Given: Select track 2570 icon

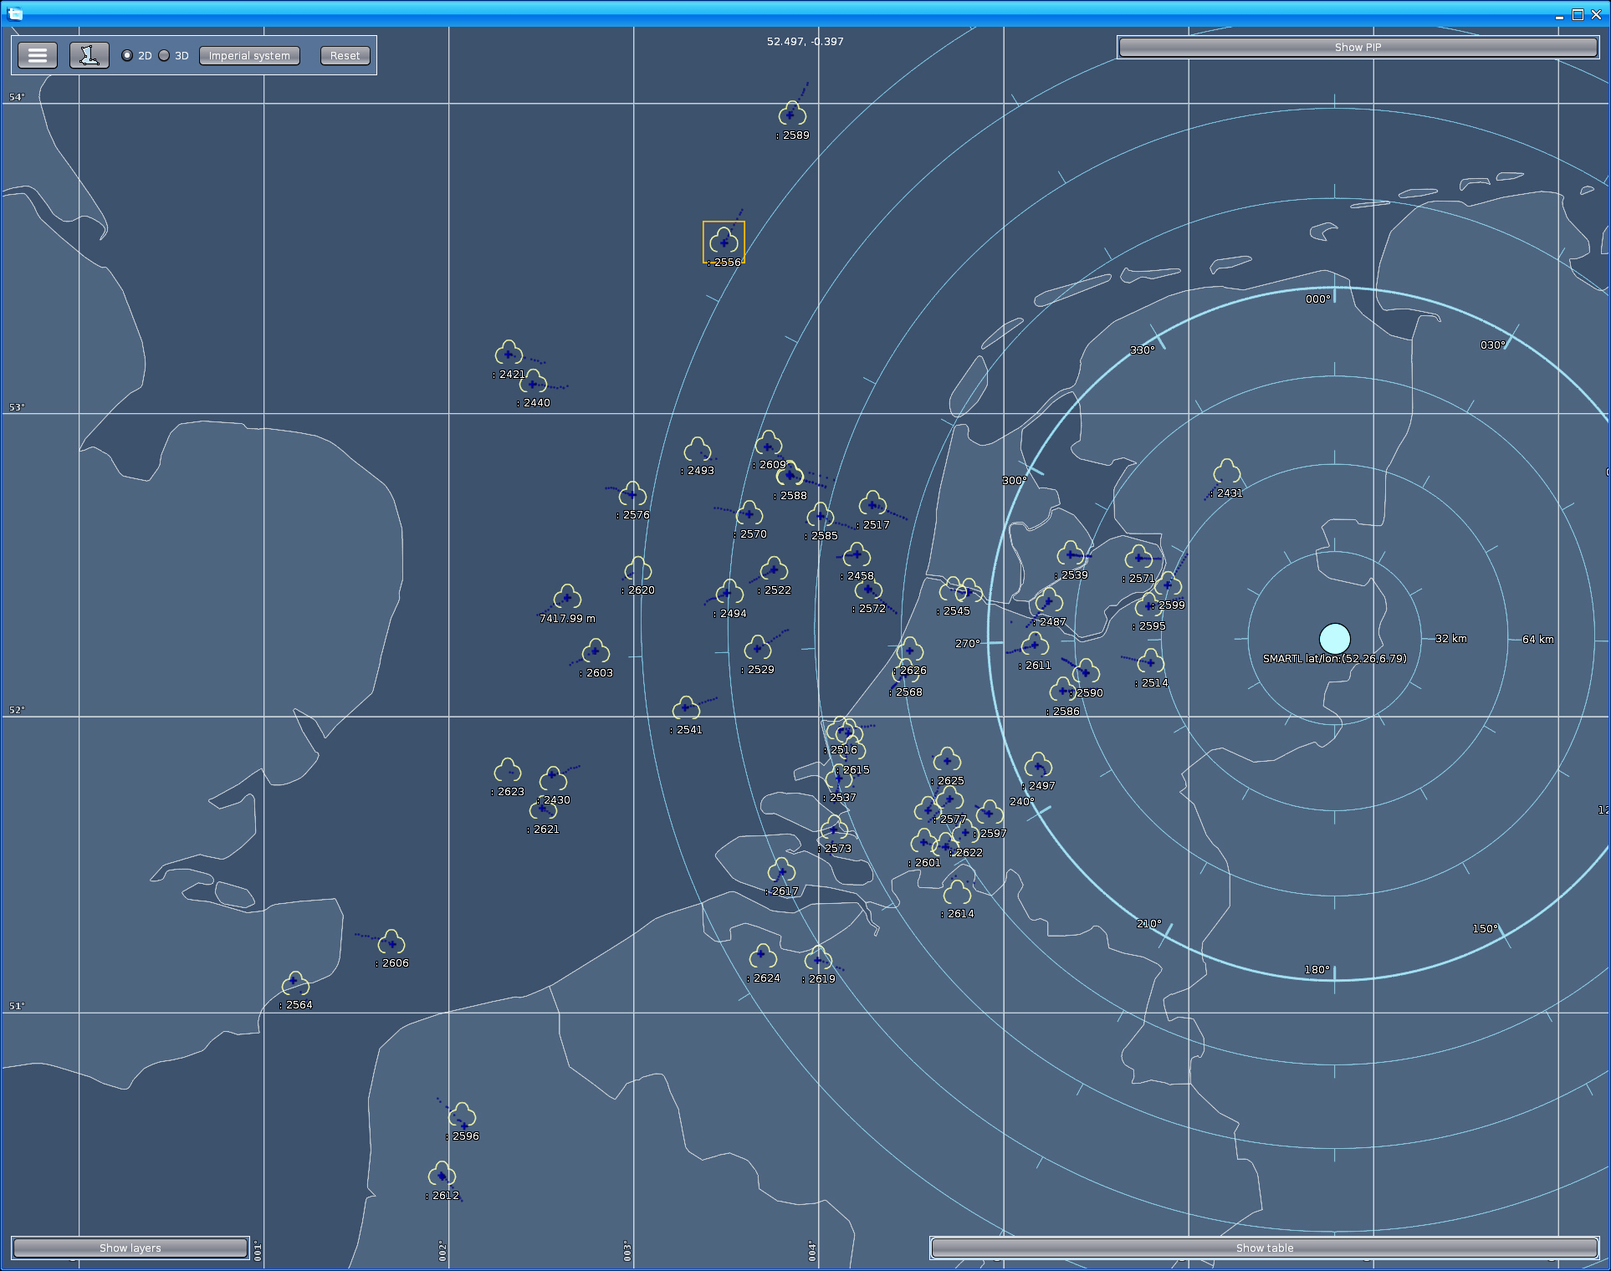Looking at the screenshot, I should 749,513.
